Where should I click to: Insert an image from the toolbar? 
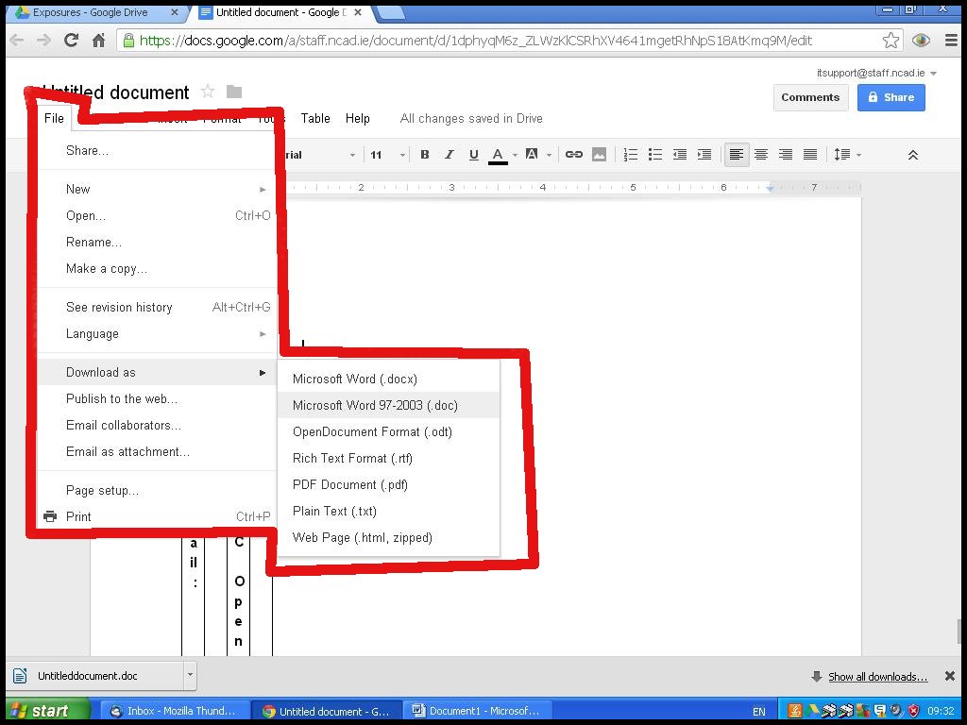point(599,155)
